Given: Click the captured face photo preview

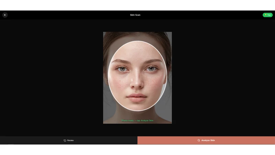Looking at the screenshot, I should [x=137, y=78].
